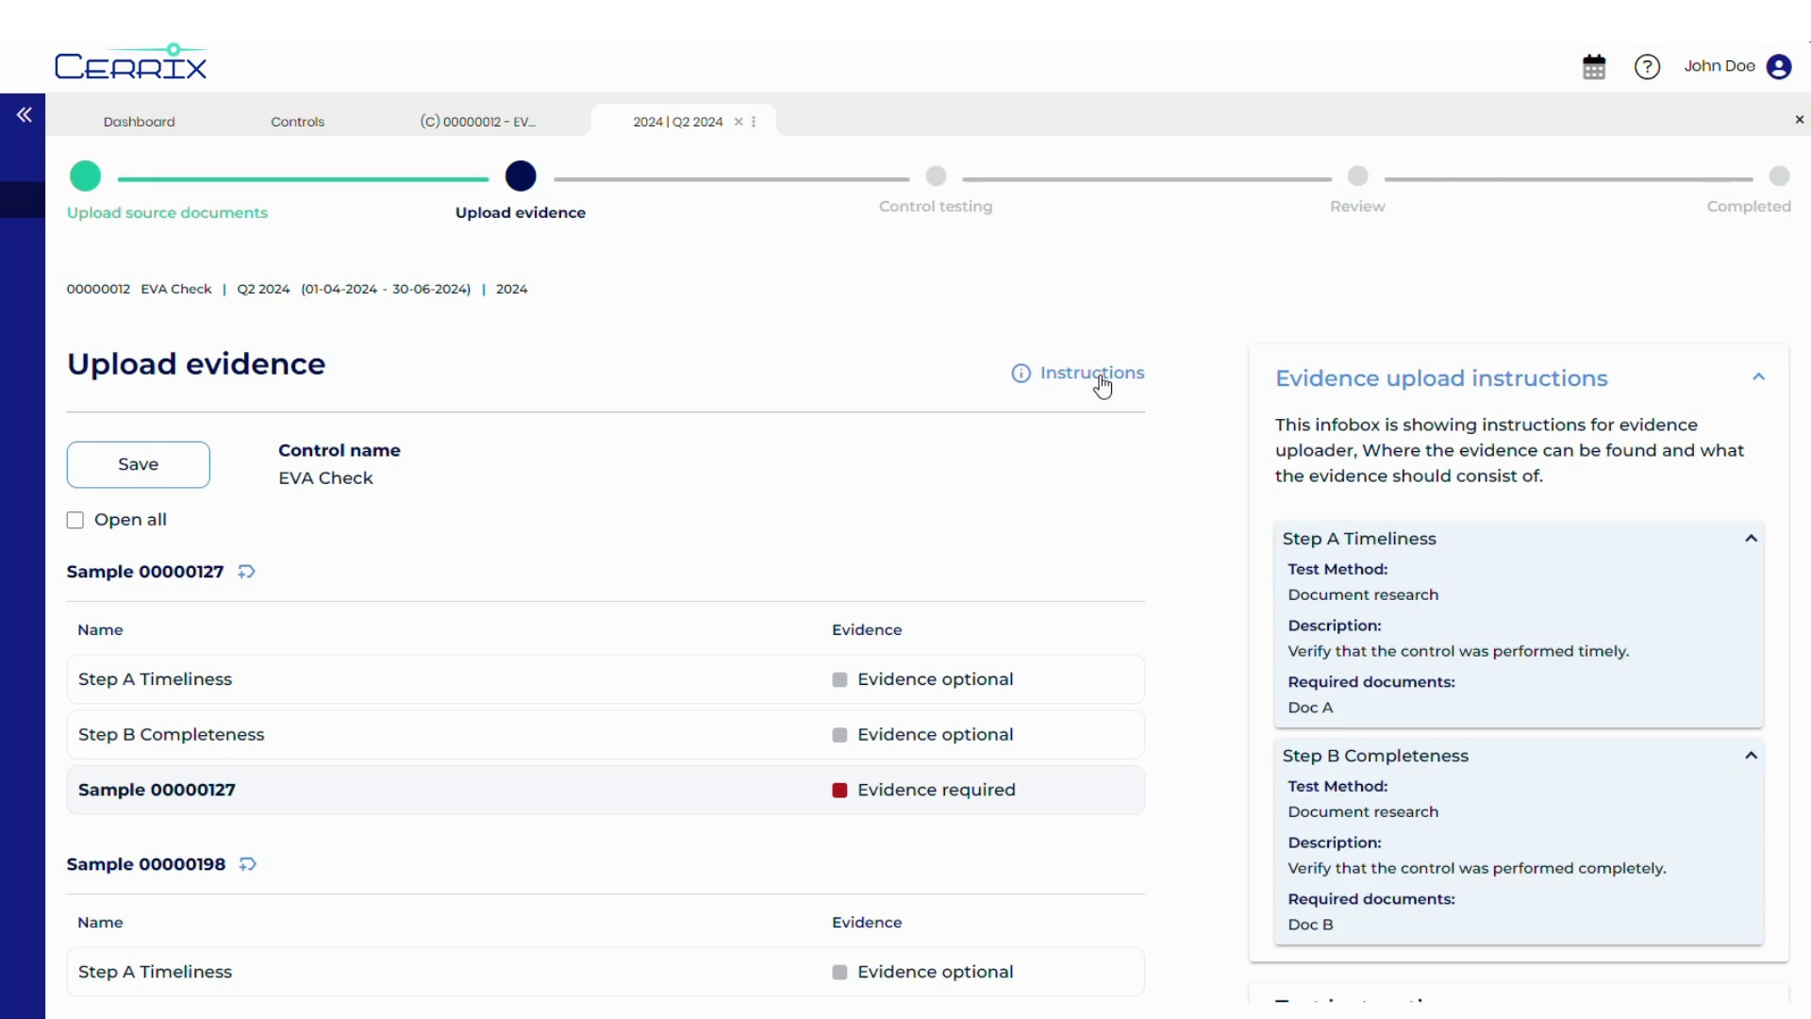1811x1019 pixels.
Task: Collapse Evidence upload instructions panel
Action: click(x=1758, y=377)
